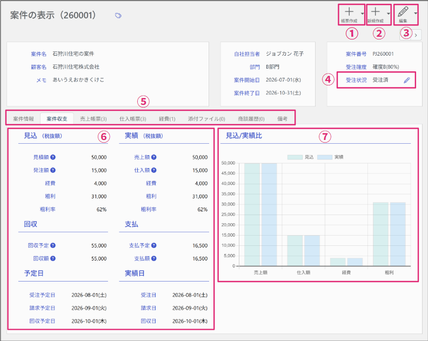Click 実績 粗利 value 31,000
The height and width of the screenshot is (341, 428).
pyautogui.click(x=200, y=196)
